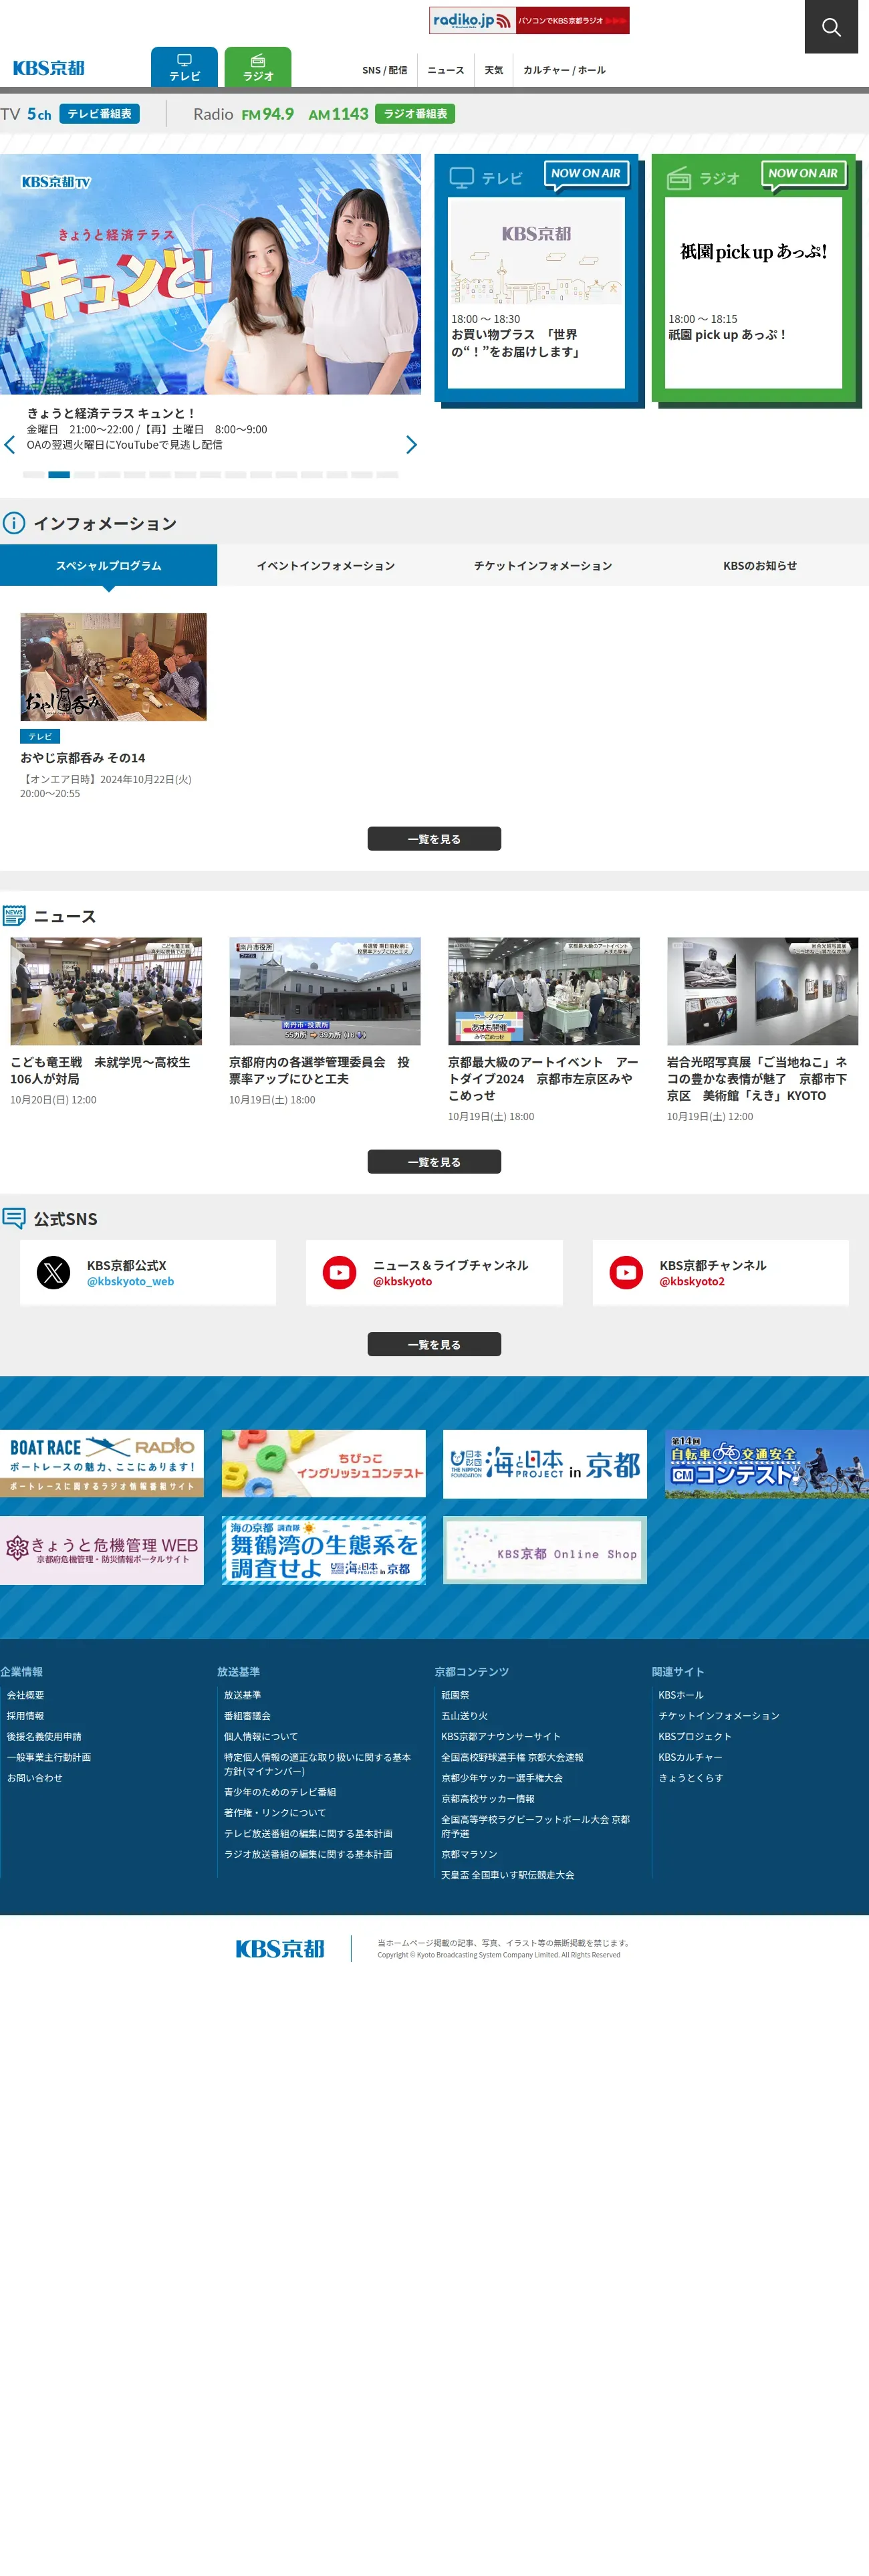Switch to the イベントインフォメーション tab
Viewport: 869px width, 2576px height.
click(x=326, y=565)
